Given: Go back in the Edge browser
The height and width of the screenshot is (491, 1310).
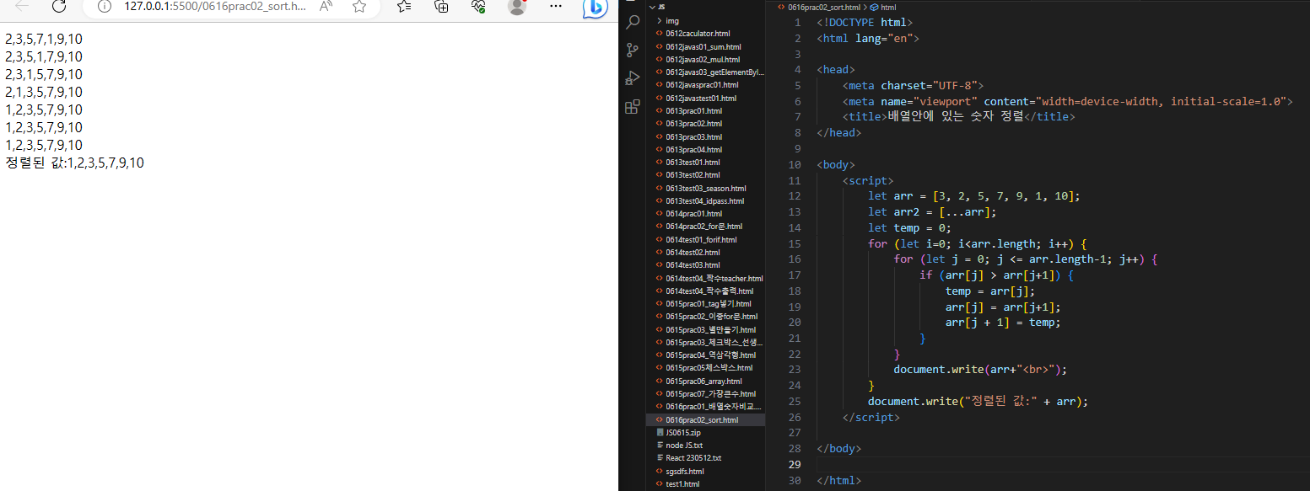Looking at the screenshot, I should pyautogui.click(x=22, y=6).
